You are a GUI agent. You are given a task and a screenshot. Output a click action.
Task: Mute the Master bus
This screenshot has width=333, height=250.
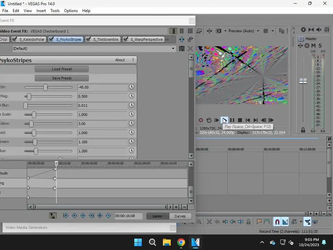(313, 46)
